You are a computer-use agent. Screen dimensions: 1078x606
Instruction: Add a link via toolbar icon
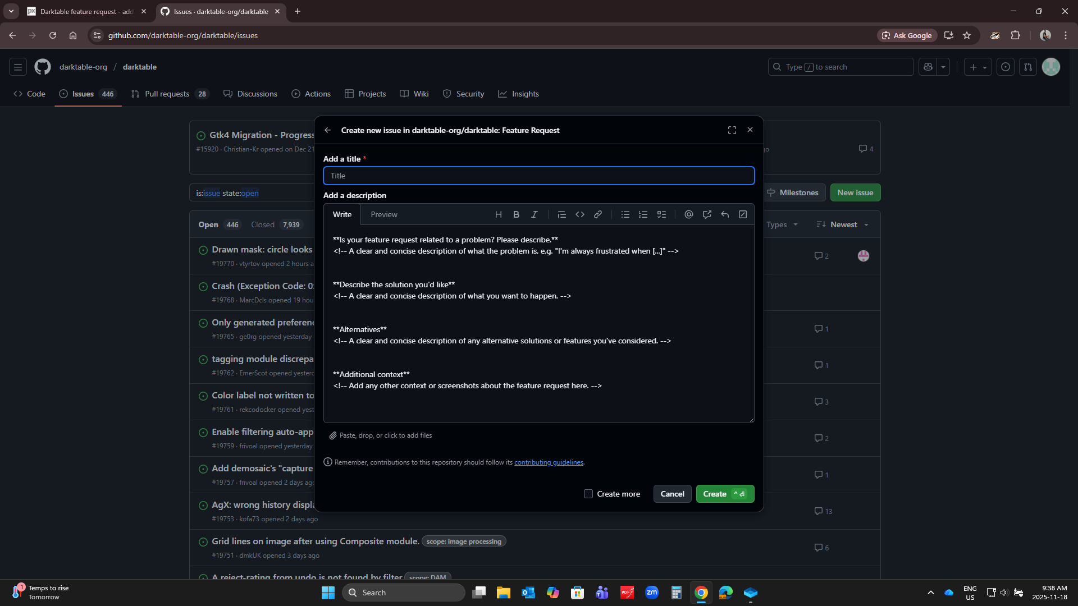point(598,214)
